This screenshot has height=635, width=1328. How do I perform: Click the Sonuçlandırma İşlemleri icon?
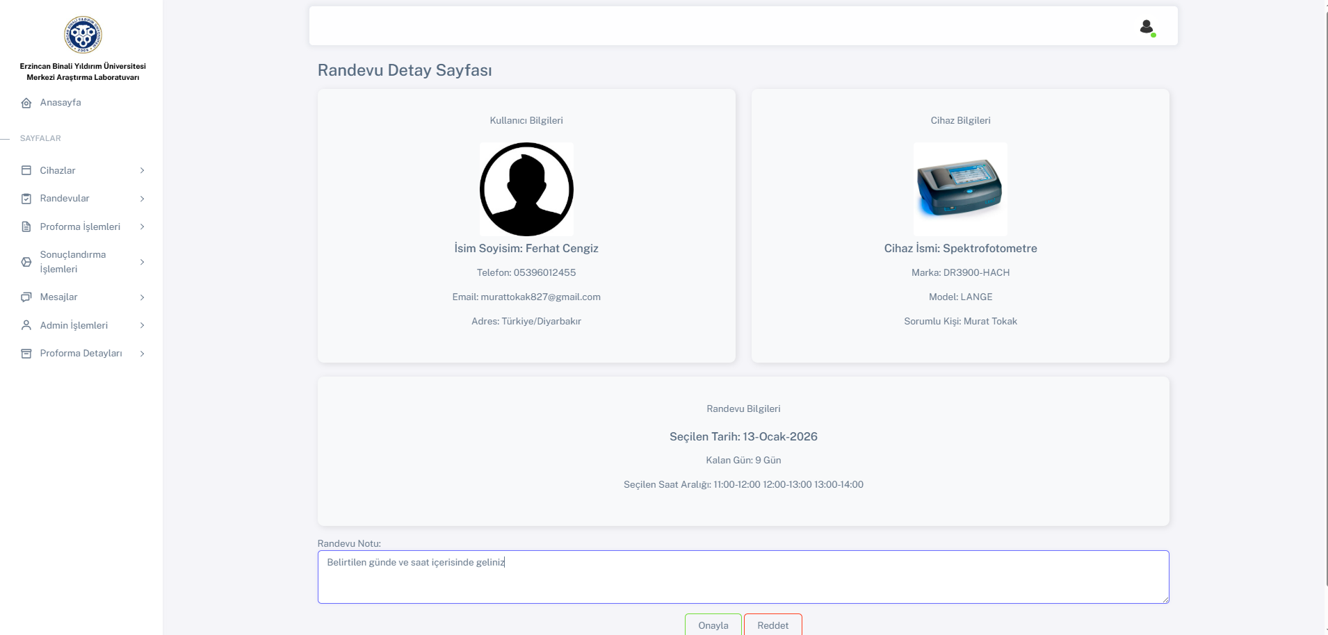[x=26, y=262]
